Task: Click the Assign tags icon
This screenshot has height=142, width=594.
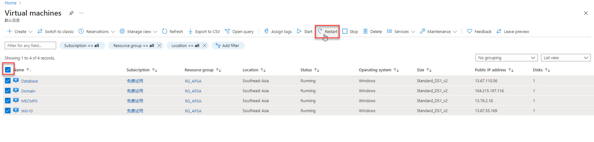Action: (266, 31)
